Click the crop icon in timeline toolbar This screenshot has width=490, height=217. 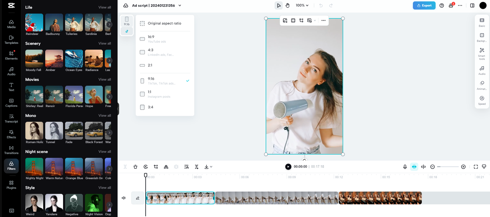pyautogui.click(x=156, y=167)
